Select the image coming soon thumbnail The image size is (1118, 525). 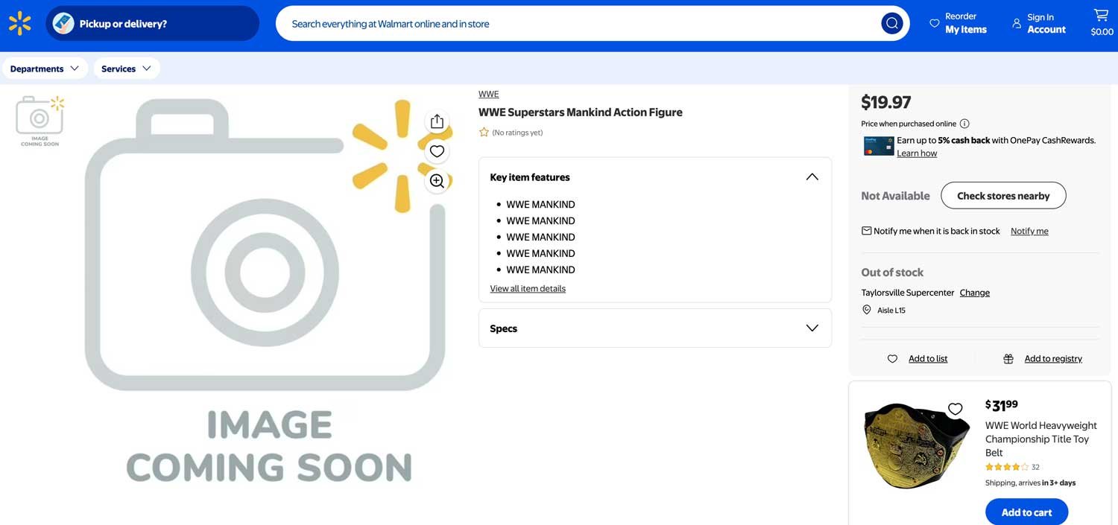pyautogui.click(x=40, y=121)
